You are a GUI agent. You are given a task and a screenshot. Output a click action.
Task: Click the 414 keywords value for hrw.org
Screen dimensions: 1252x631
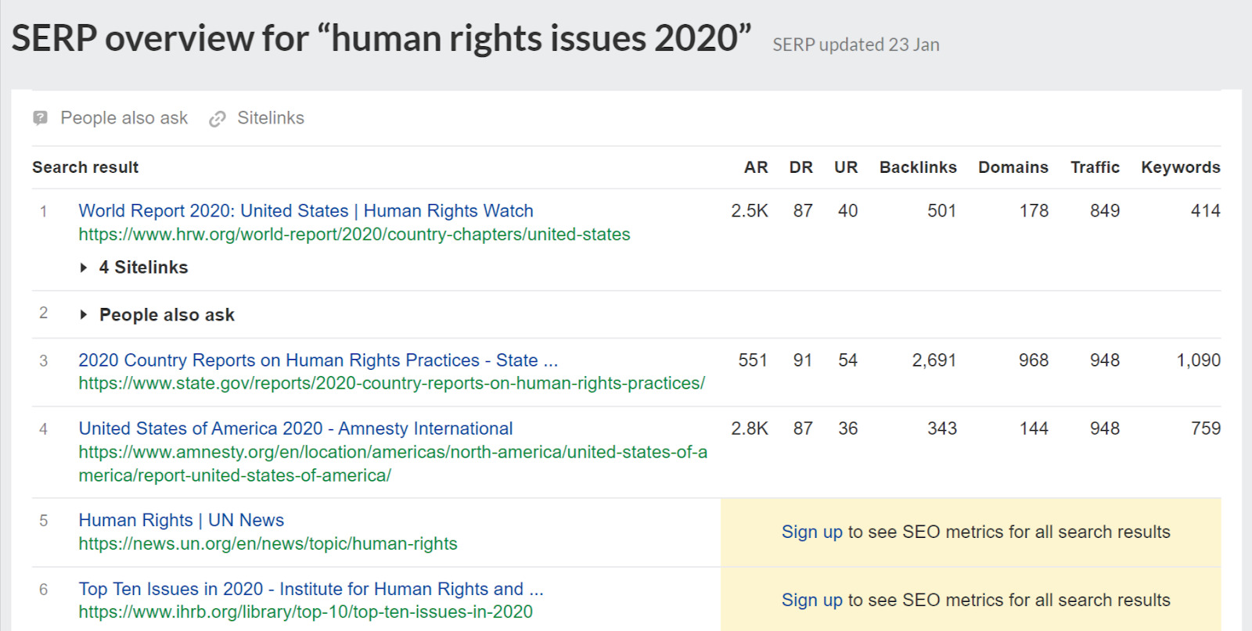(1206, 210)
